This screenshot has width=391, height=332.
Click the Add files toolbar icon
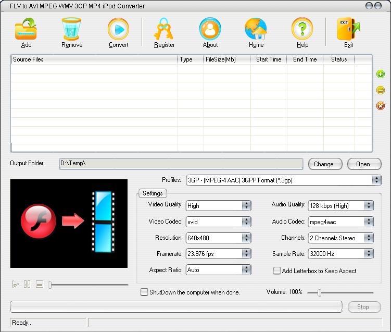click(x=26, y=29)
